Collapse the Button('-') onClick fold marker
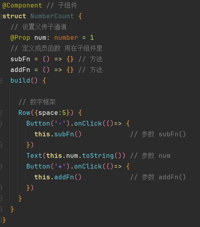This screenshot has width=200, height=227. click(x=0, y=124)
